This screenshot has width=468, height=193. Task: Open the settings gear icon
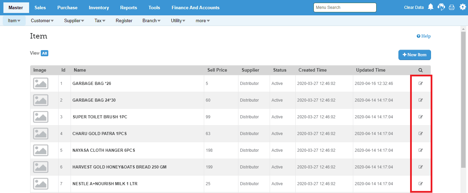(x=463, y=7)
